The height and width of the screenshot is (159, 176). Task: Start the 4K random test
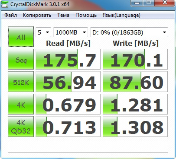[x=21, y=104]
